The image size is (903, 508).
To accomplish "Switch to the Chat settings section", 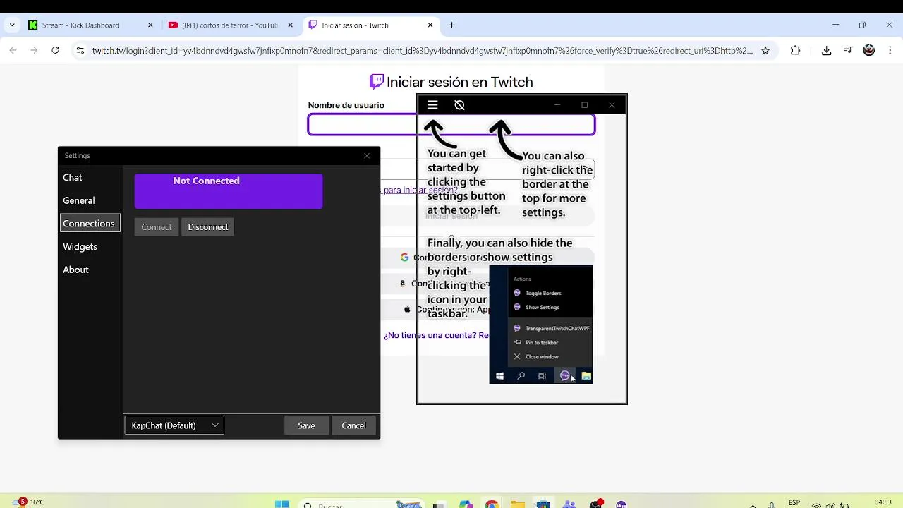I will click(x=73, y=178).
